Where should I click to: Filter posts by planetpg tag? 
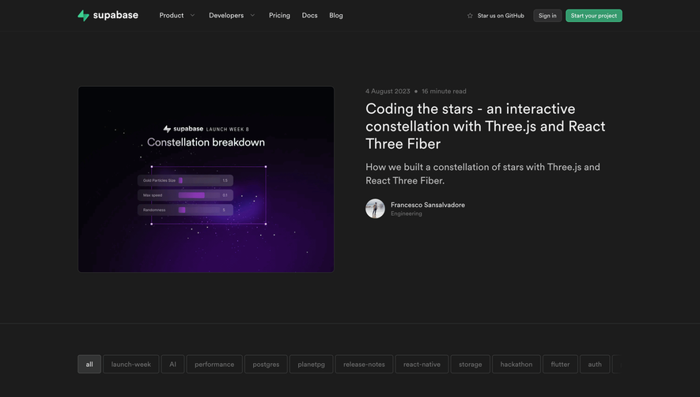click(x=311, y=364)
